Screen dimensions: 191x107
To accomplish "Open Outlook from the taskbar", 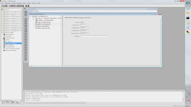I will pyautogui.click(x=188, y=13).
